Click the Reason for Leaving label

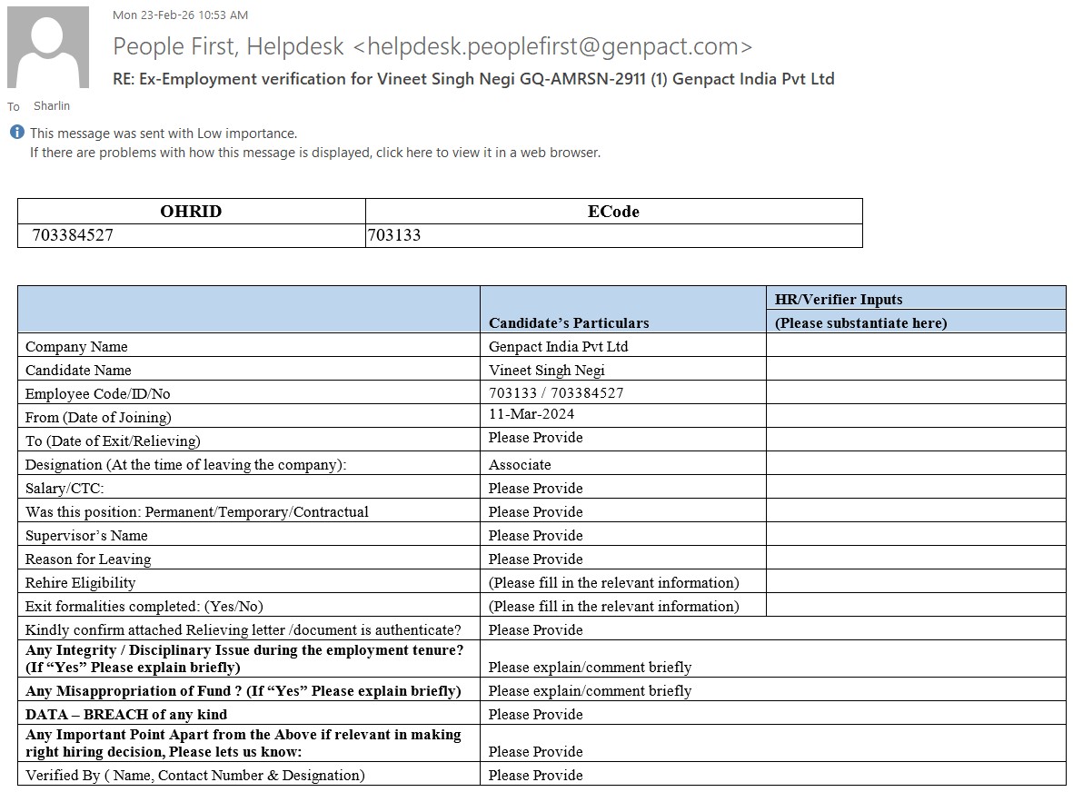point(88,559)
